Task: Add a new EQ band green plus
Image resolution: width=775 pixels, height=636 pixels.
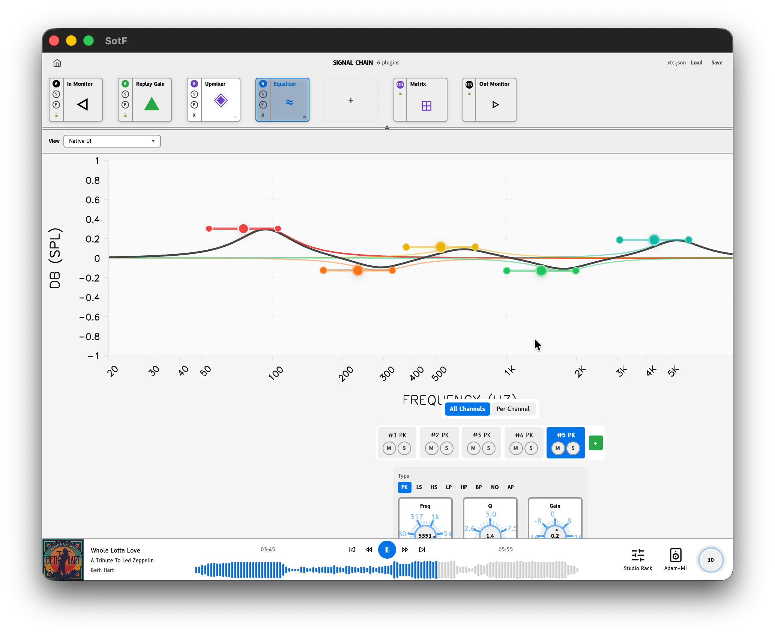Action: [596, 443]
